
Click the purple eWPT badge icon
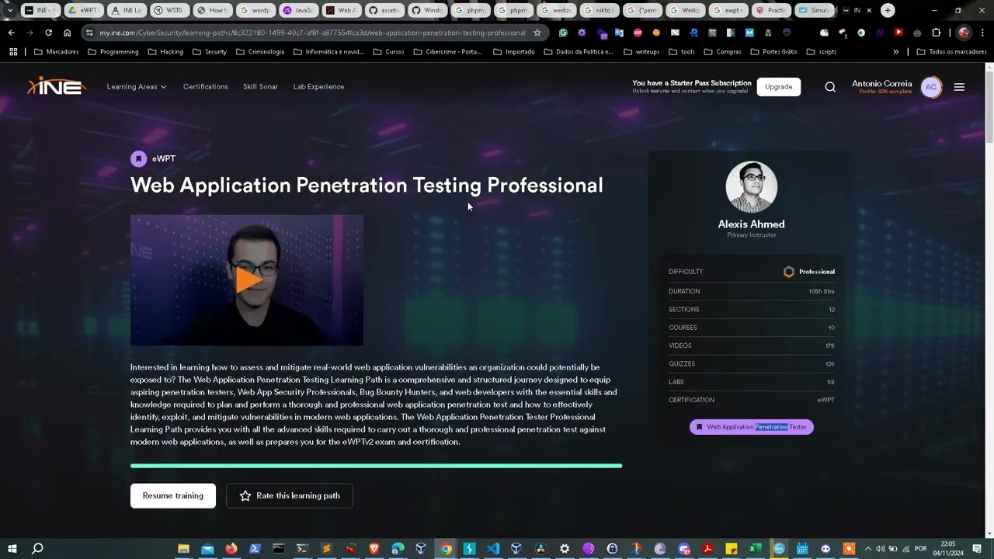pyautogui.click(x=138, y=158)
